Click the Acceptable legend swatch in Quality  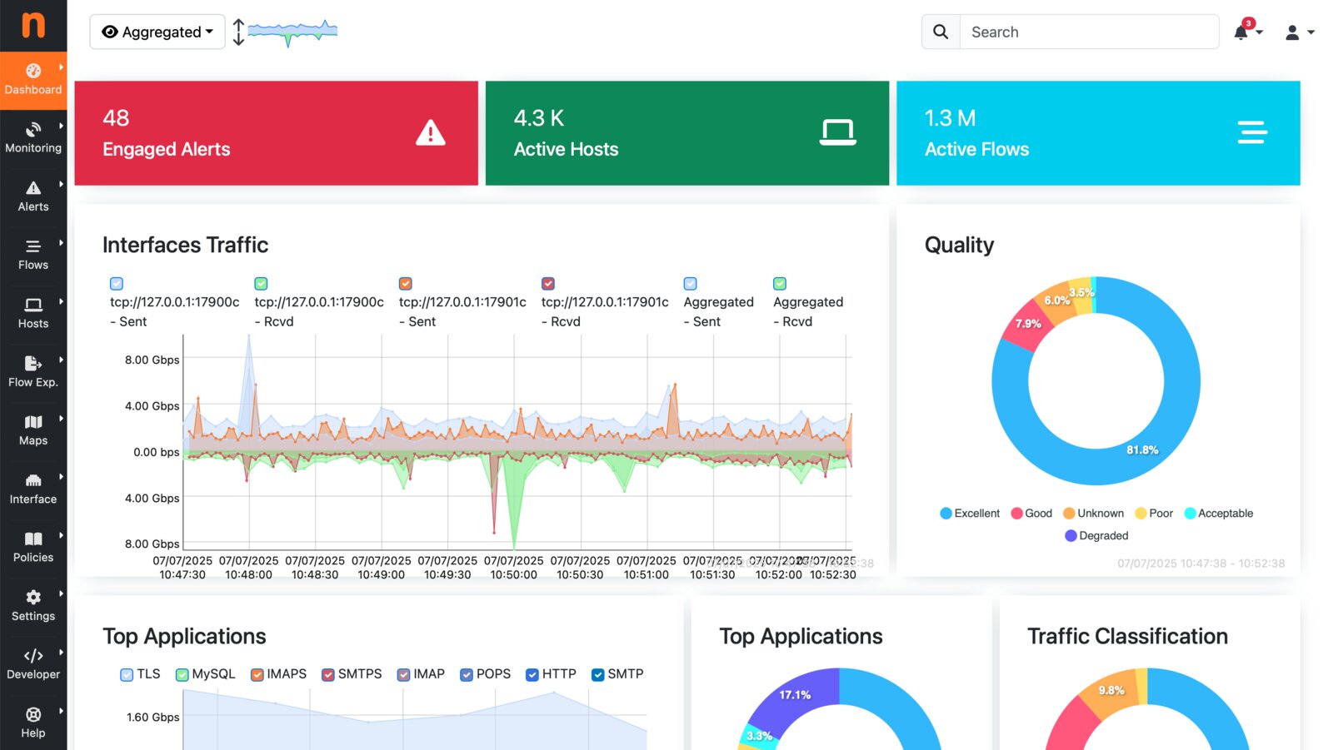point(1190,514)
